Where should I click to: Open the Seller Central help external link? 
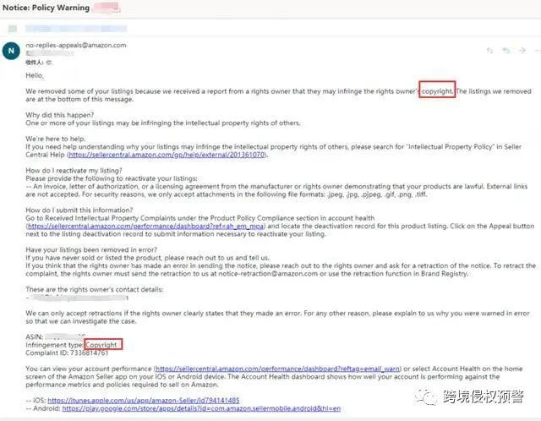pyautogui.click(x=167, y=155)
